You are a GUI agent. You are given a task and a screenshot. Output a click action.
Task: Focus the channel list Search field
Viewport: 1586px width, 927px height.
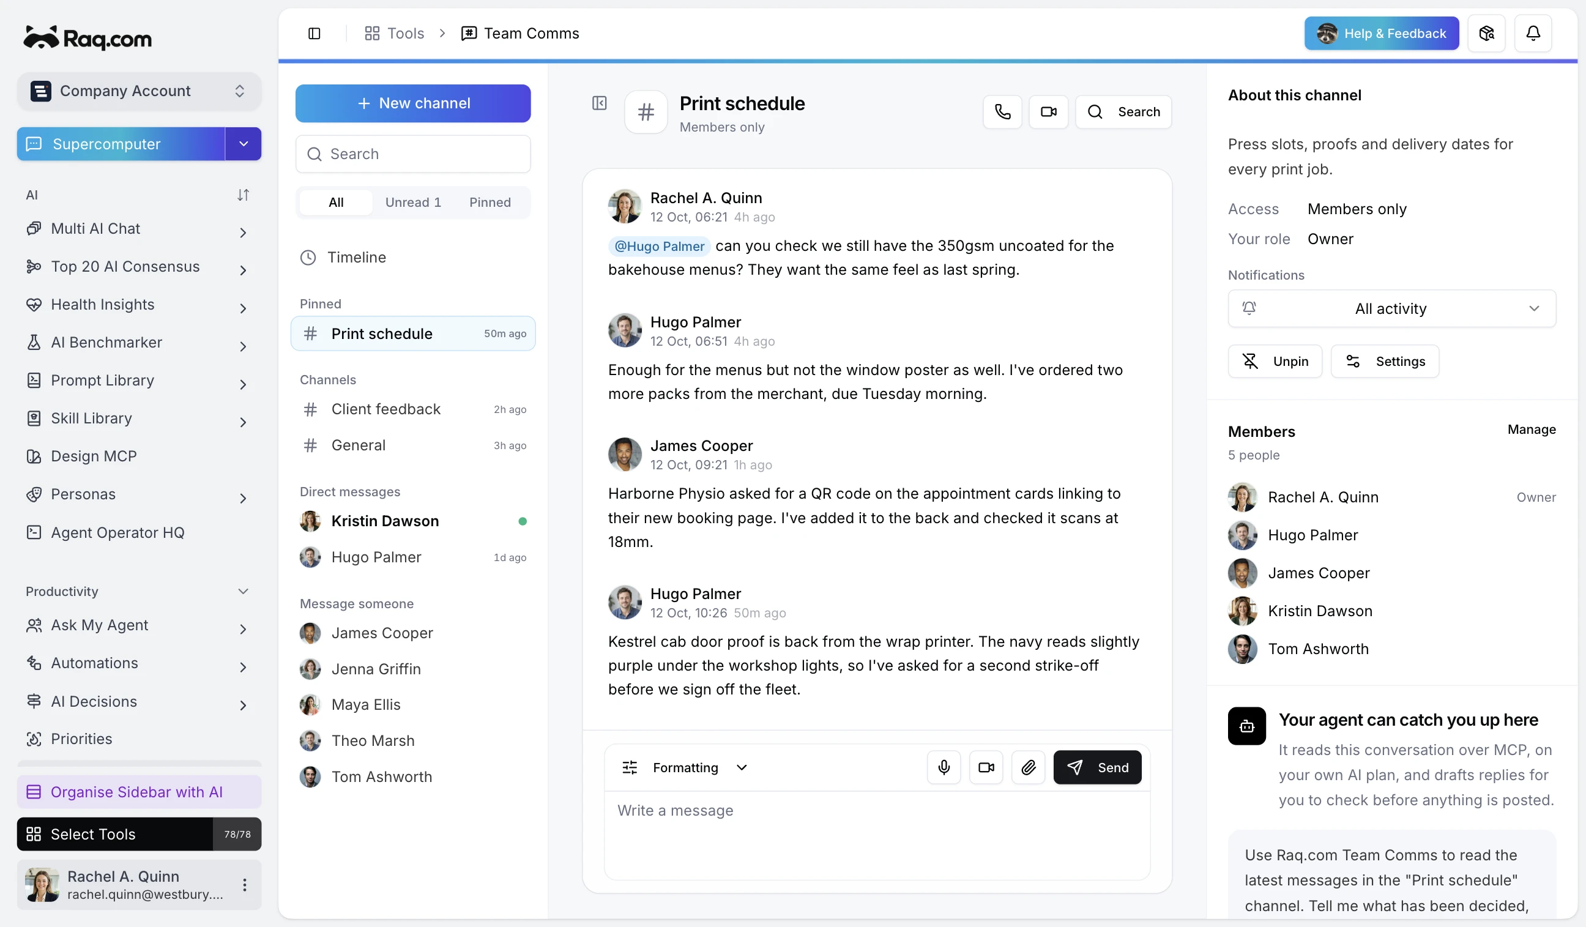(413, 154)
